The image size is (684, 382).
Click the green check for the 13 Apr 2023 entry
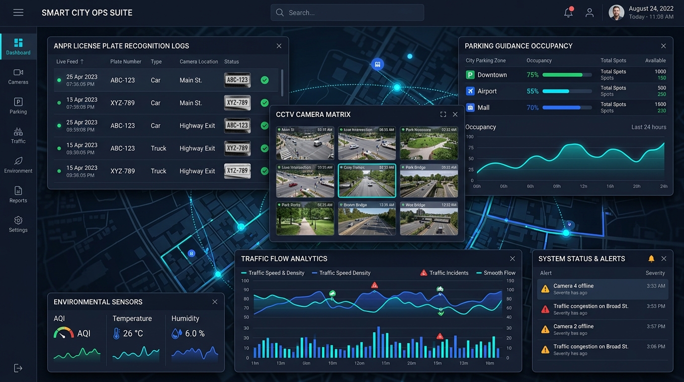[x=264, y=103]
